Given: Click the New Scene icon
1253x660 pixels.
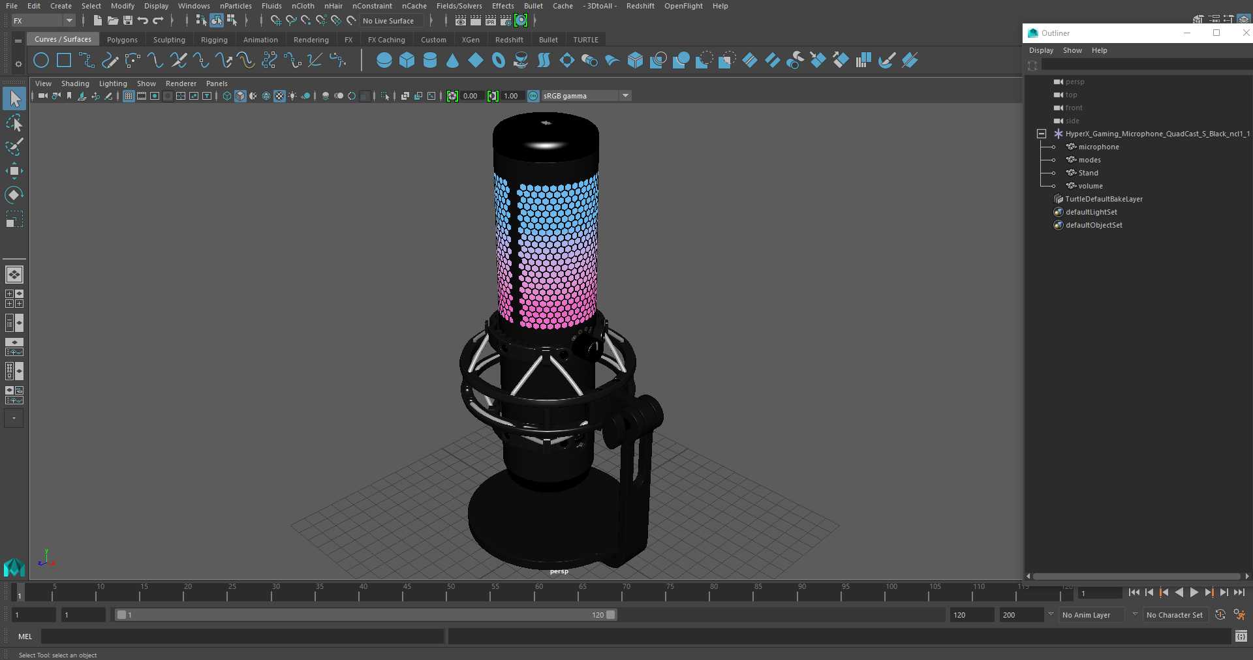Looking at the screenshot, I should 97,21.
